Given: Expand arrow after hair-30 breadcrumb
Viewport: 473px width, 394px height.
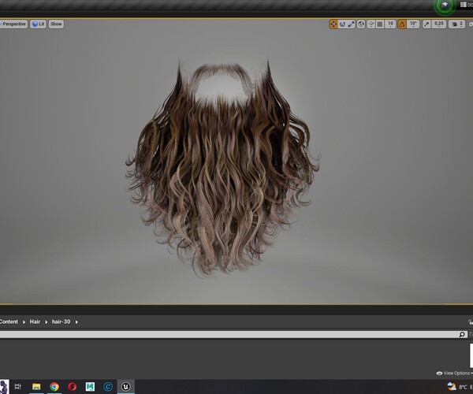Looking at the screenshot, I should (76, 322).
